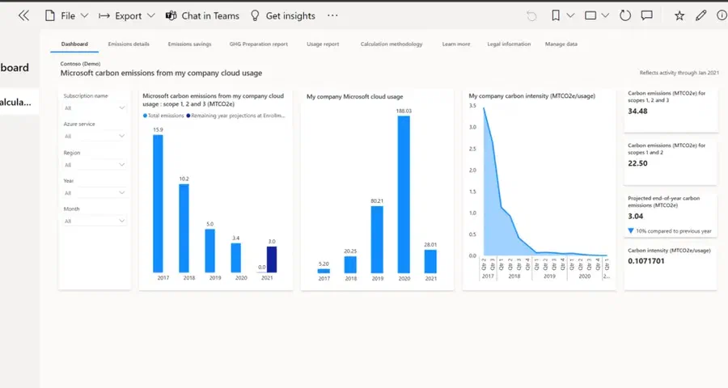728x388 pixels.
Task: Click the Get insights lightbulb icon
Action: pos(255,16)
